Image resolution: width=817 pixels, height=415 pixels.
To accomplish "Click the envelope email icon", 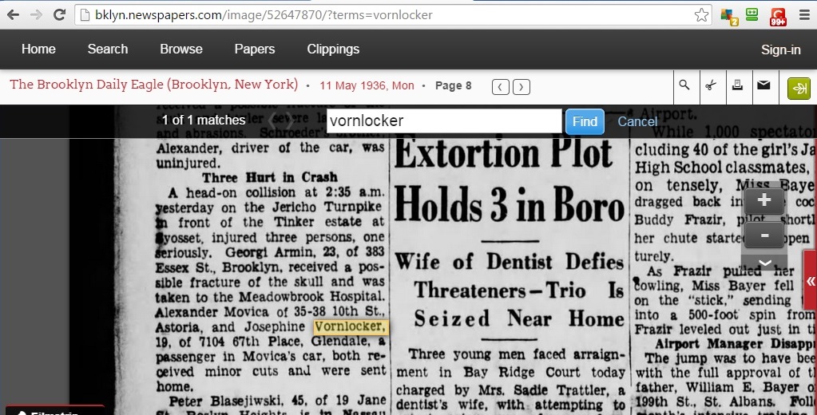I will (x=763, y=86).
